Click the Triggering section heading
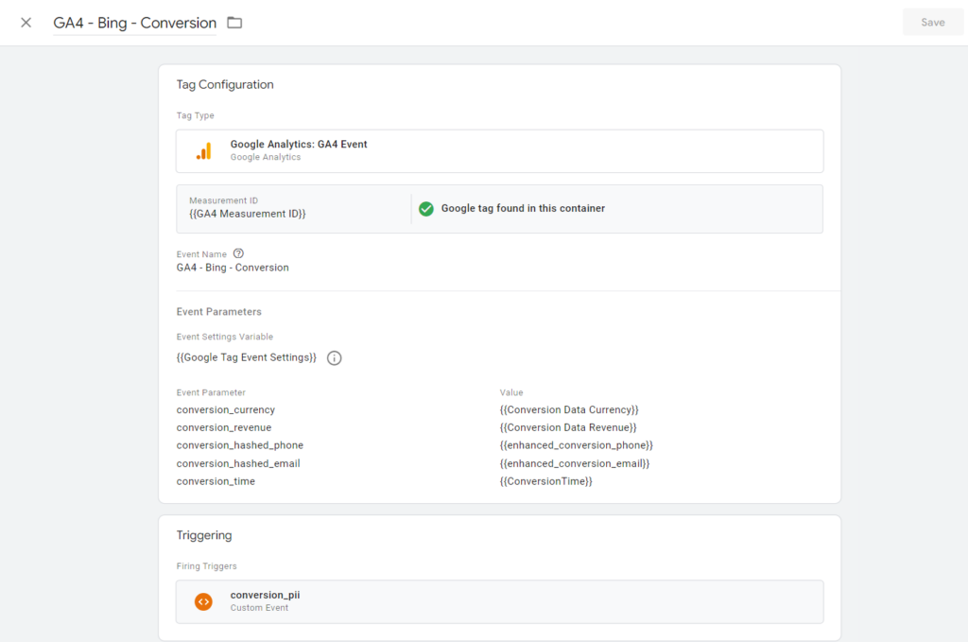The width and height of the screenshot is (968, 642). (204, 535)
